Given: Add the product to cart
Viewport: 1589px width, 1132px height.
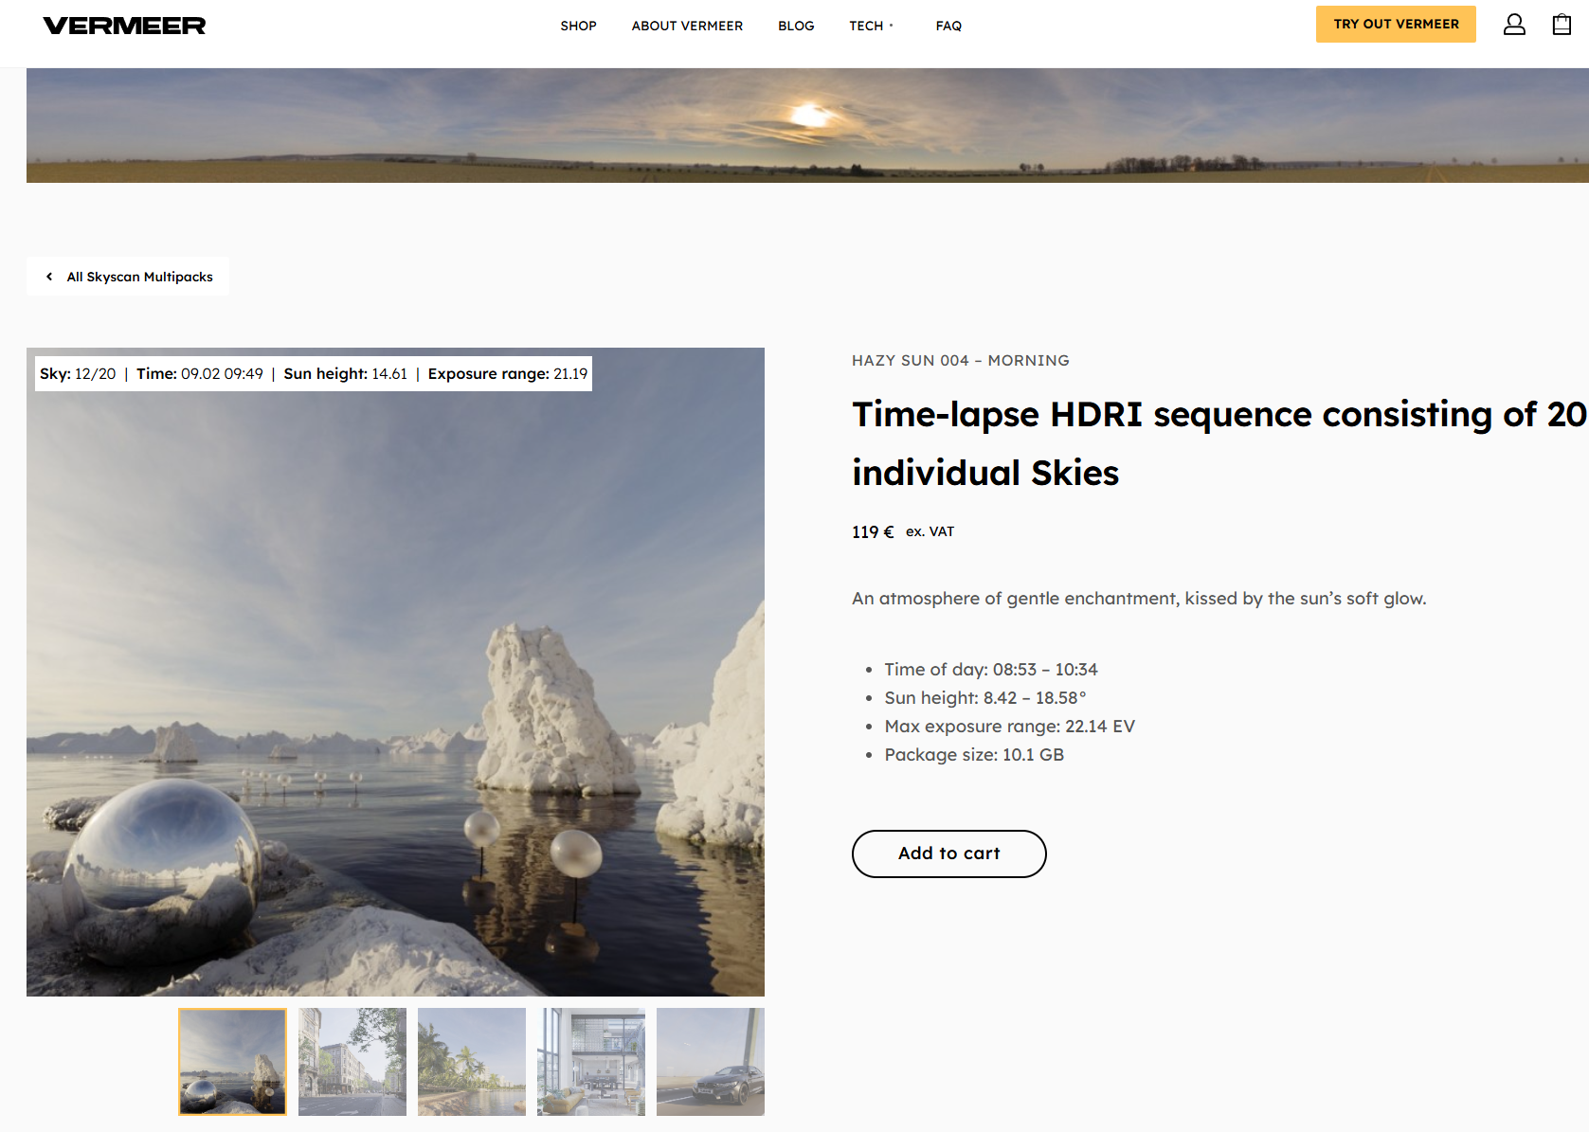Looking at the screenshot, I should [948, 853].
